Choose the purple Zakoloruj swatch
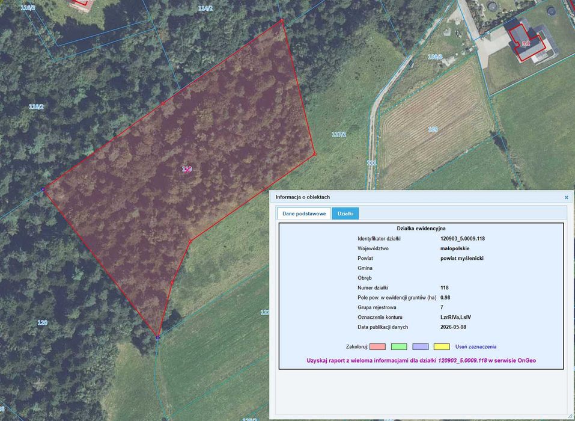 pyautogui.click(x=420, y=346)
